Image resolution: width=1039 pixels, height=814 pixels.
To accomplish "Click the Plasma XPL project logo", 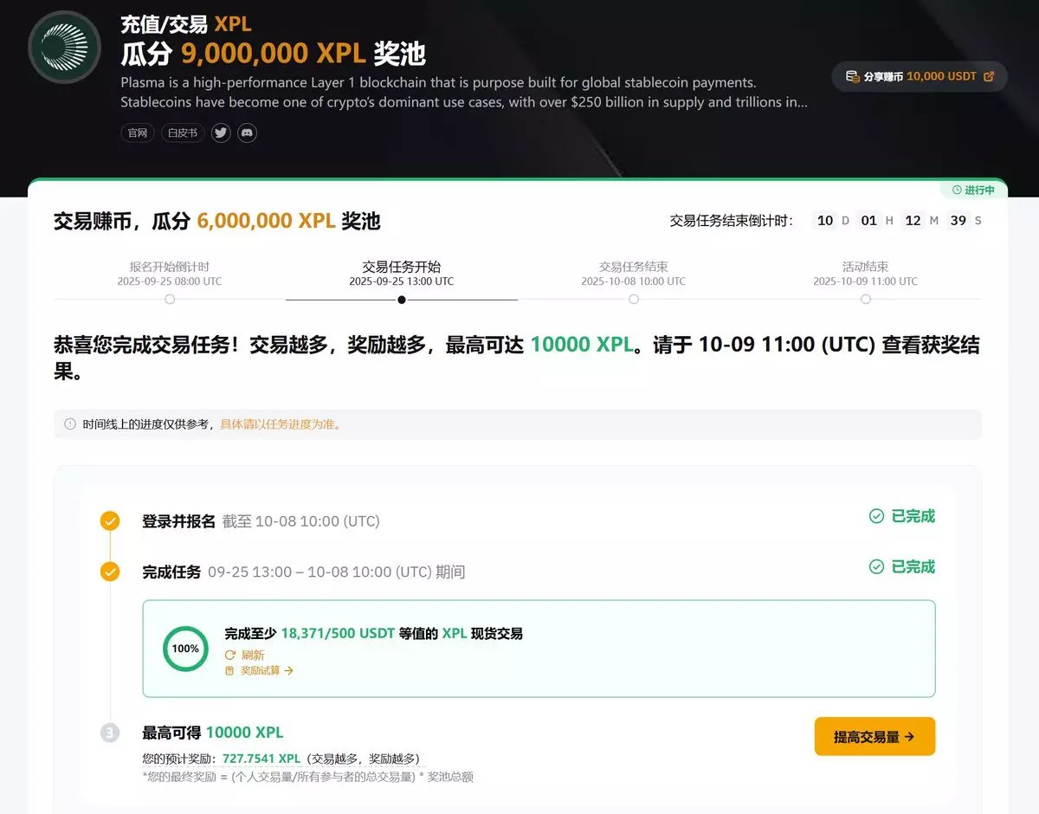I will click(65, 47).
